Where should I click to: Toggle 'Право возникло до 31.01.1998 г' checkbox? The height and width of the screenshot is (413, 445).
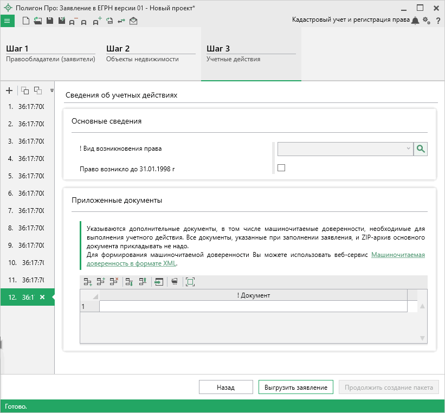[281, 168]
